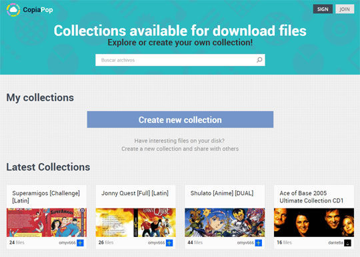Click the 24 files count text
The height and width of the screenshot is (257, 360).
point(17,242)
